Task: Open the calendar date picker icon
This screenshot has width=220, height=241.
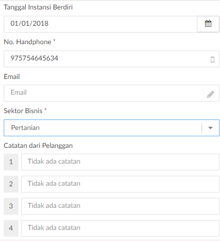Action: [x=208, y=24]
